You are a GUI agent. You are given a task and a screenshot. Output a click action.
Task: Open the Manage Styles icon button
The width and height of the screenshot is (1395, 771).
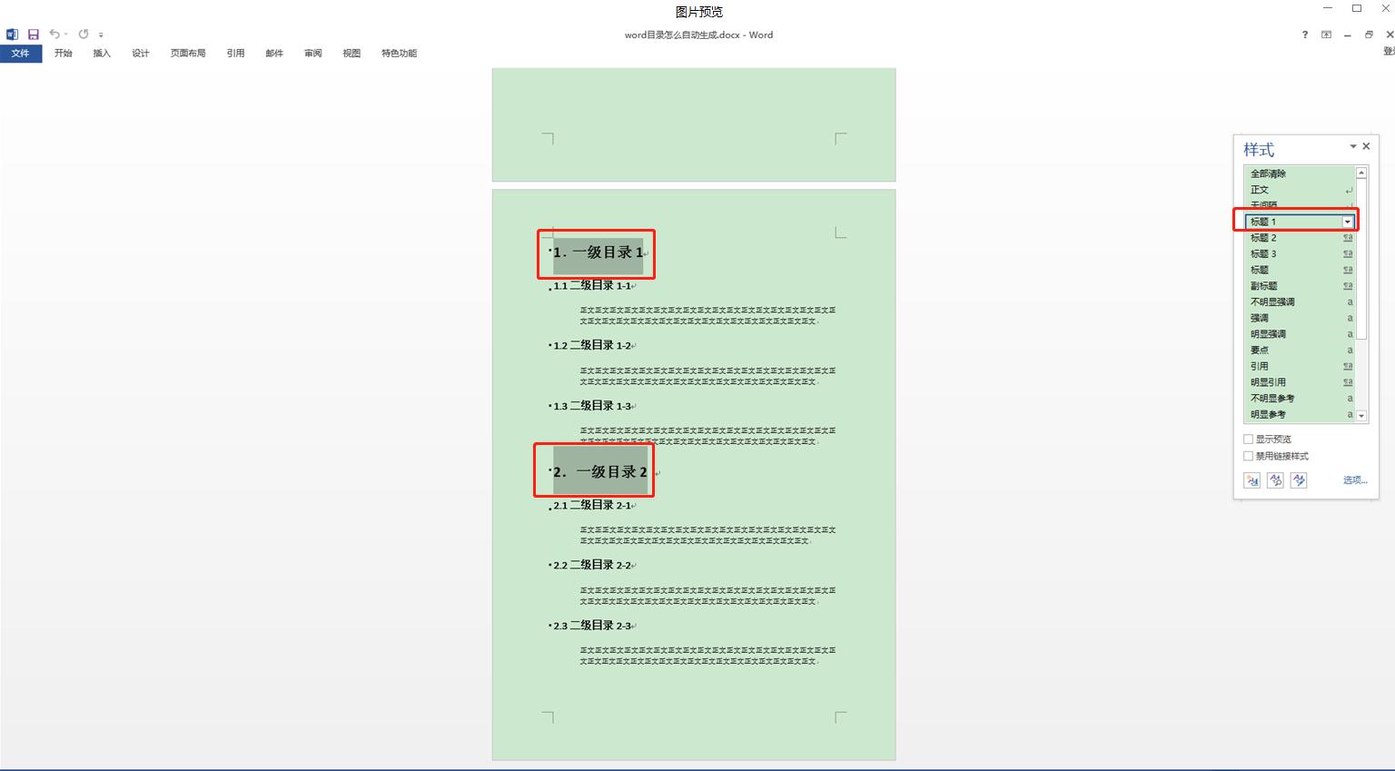pos(1300,480)
